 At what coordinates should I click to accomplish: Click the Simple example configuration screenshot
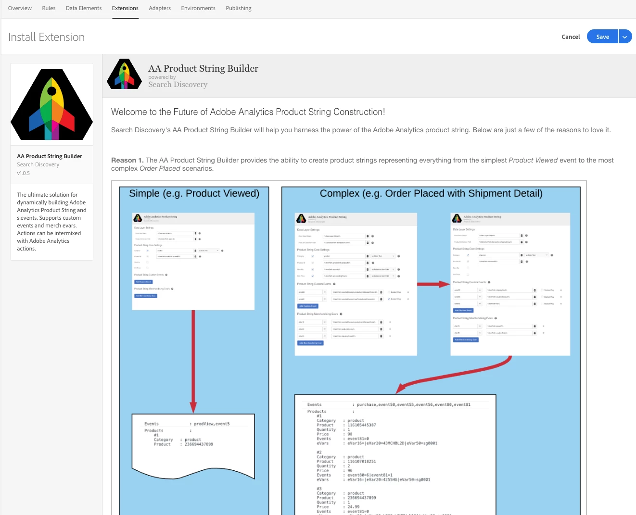click(193, 261)
